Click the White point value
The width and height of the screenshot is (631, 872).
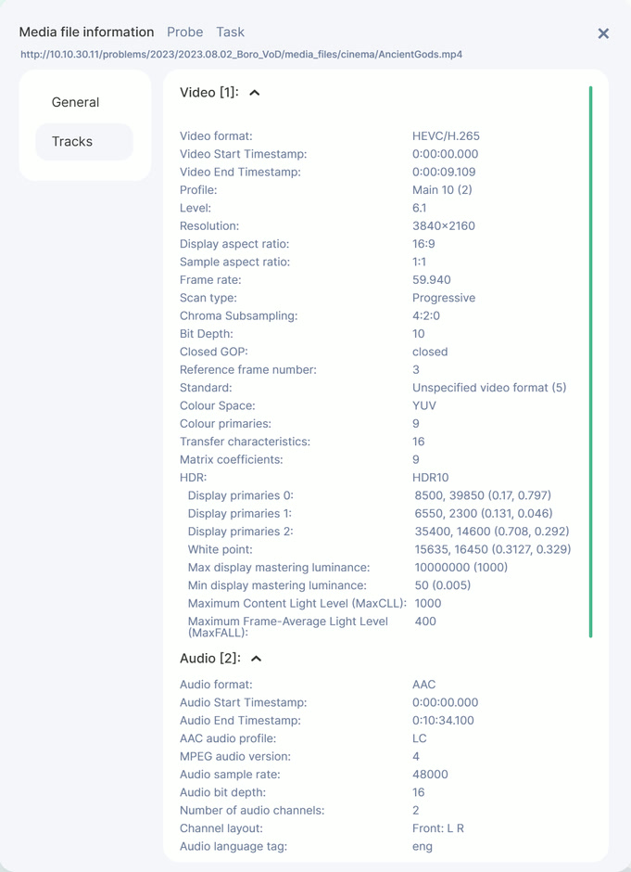(x=492, y=549)
